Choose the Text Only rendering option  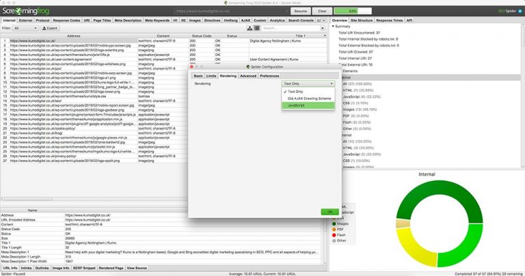pyautogui.click(x=308, y=92)
